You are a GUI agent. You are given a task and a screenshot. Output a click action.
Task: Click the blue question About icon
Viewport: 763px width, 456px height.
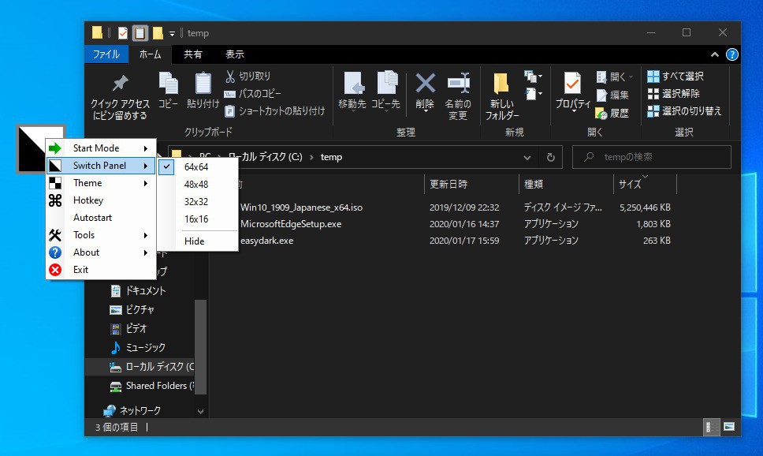point(55,252)
